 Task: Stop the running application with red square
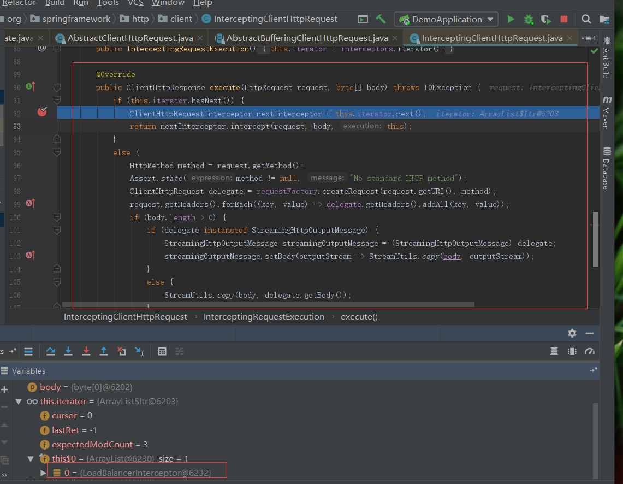point(564,19)
